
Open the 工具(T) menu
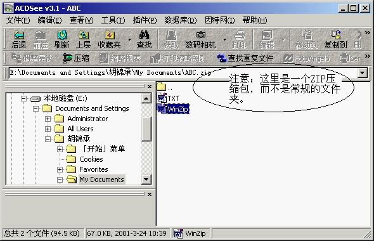click(x=113, y=20)
